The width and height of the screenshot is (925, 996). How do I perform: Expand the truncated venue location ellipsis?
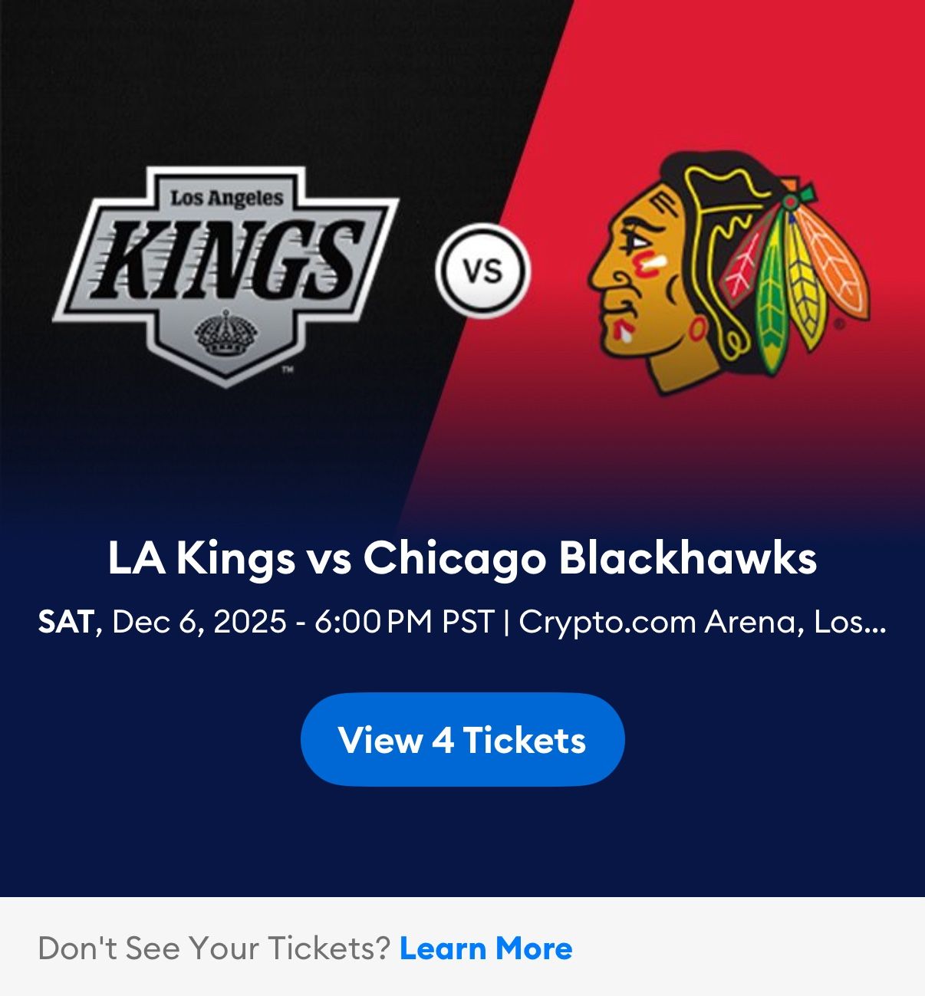click(871, 623)
